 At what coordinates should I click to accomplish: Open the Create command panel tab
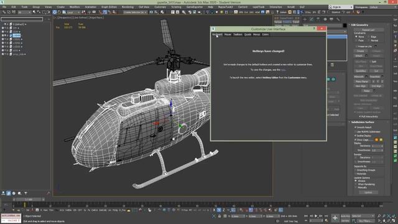click(x=305, y=19)
